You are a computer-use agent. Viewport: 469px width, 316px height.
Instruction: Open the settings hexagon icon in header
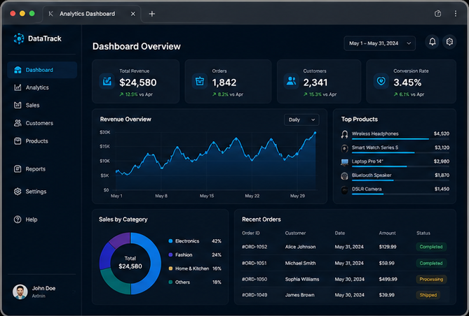click(x=449, y=42)
